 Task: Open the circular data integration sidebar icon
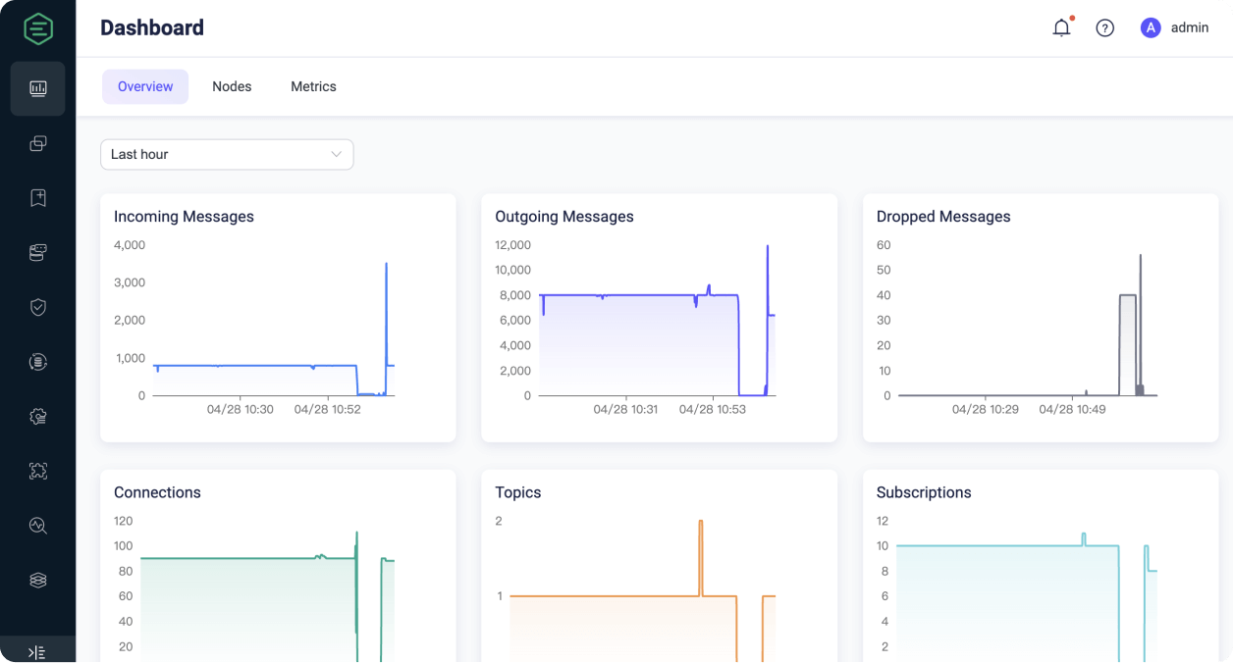tap(38, 362)
